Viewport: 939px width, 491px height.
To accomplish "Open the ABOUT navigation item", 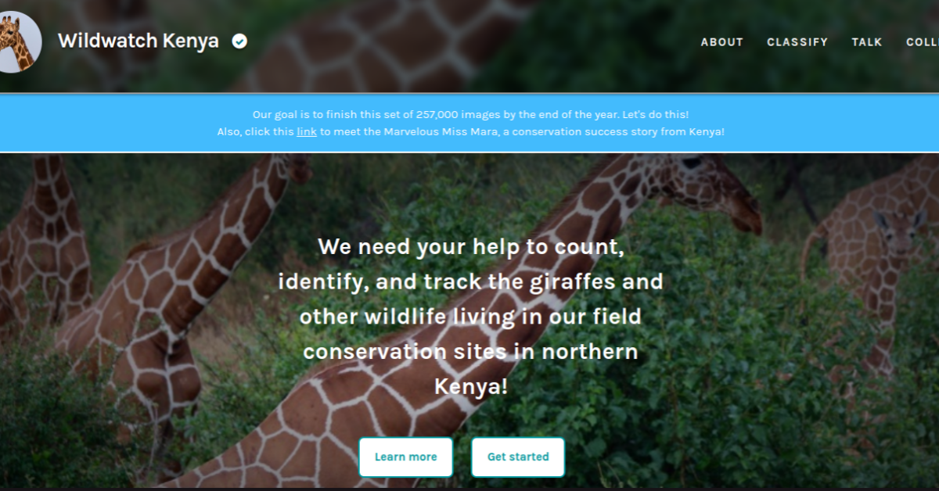I will click(721, 42).
